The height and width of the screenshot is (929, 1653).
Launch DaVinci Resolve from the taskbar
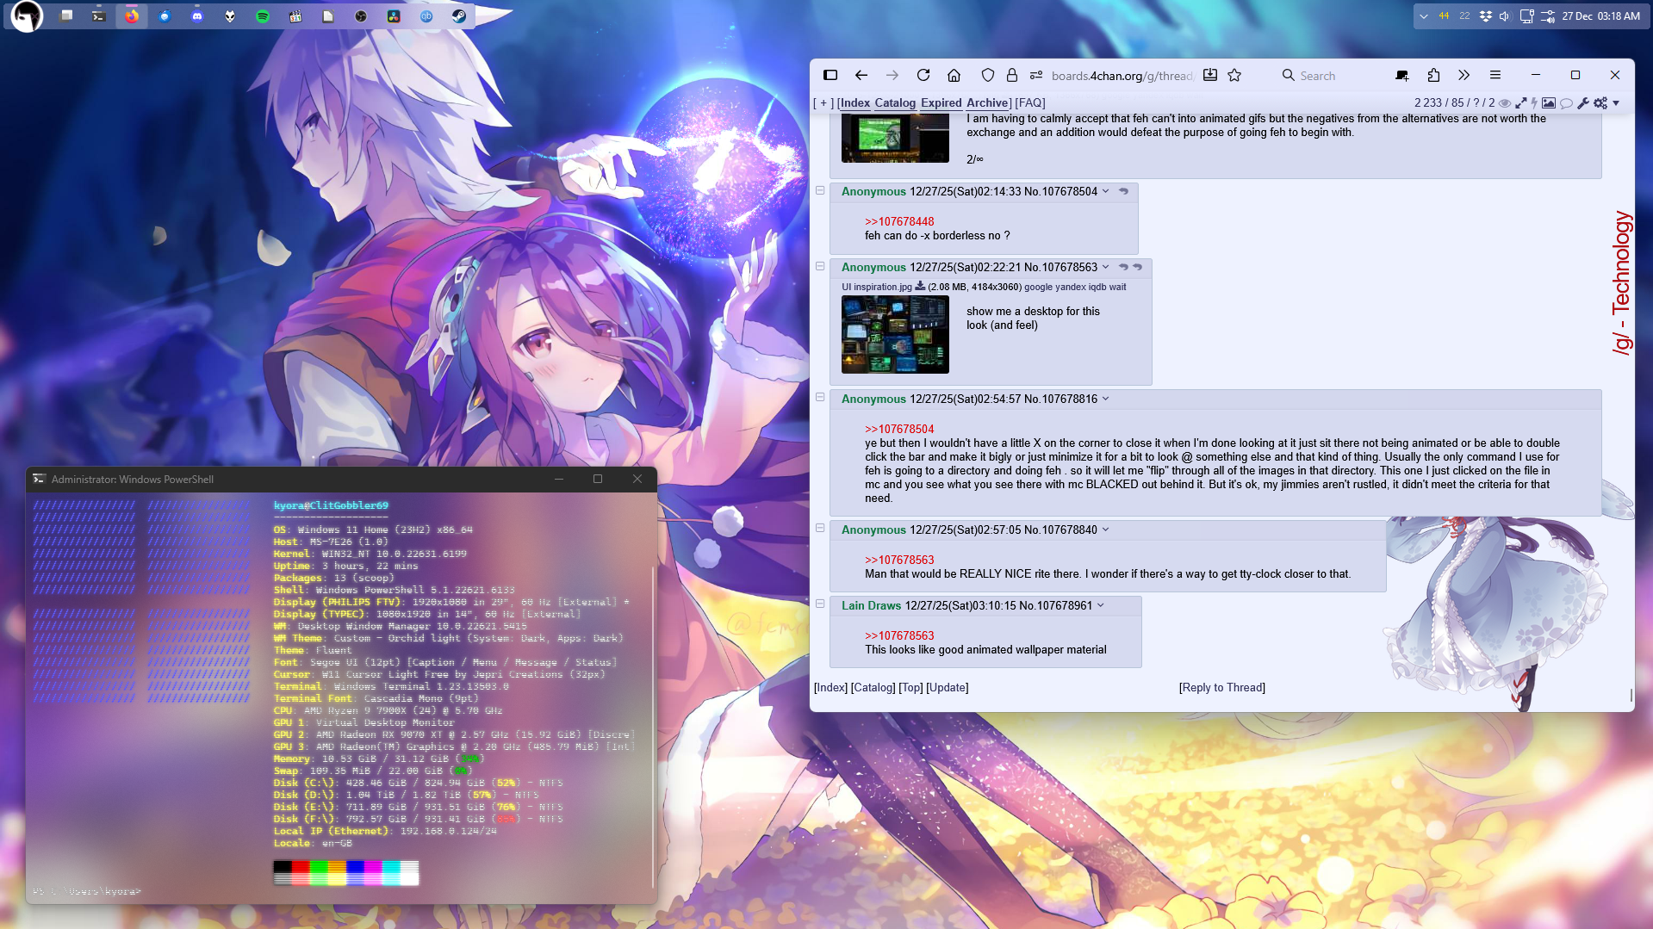(394, 16)
